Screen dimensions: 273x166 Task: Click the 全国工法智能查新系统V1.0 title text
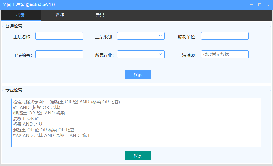point(29,5)
